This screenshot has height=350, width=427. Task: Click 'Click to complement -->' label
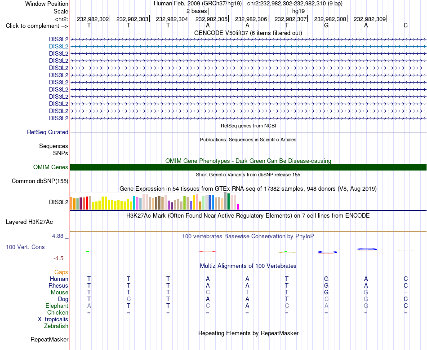(x=37, y=26)
